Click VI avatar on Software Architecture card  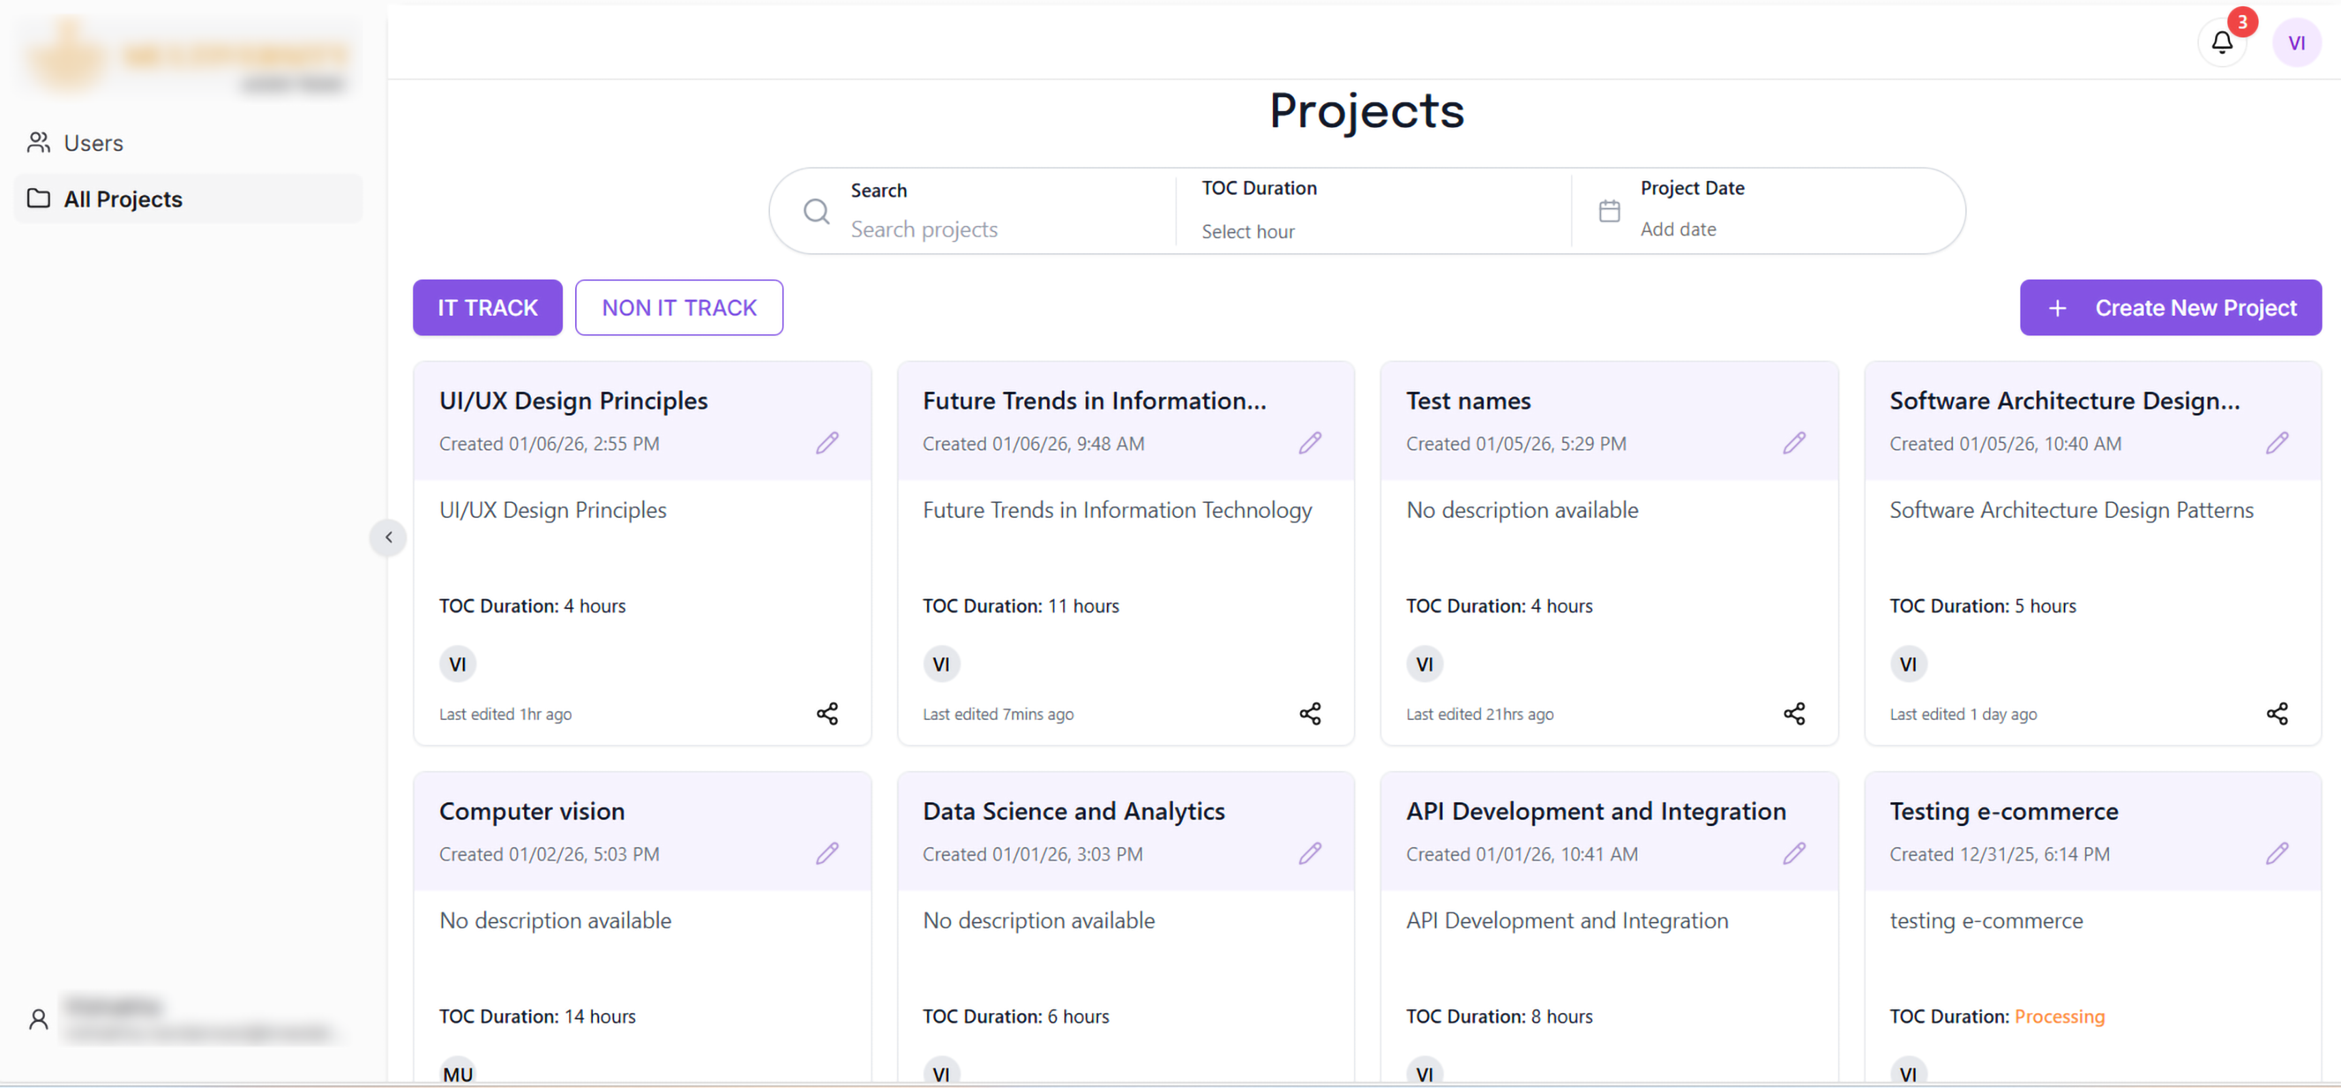pyautogui.click(x=1907, y=664)
